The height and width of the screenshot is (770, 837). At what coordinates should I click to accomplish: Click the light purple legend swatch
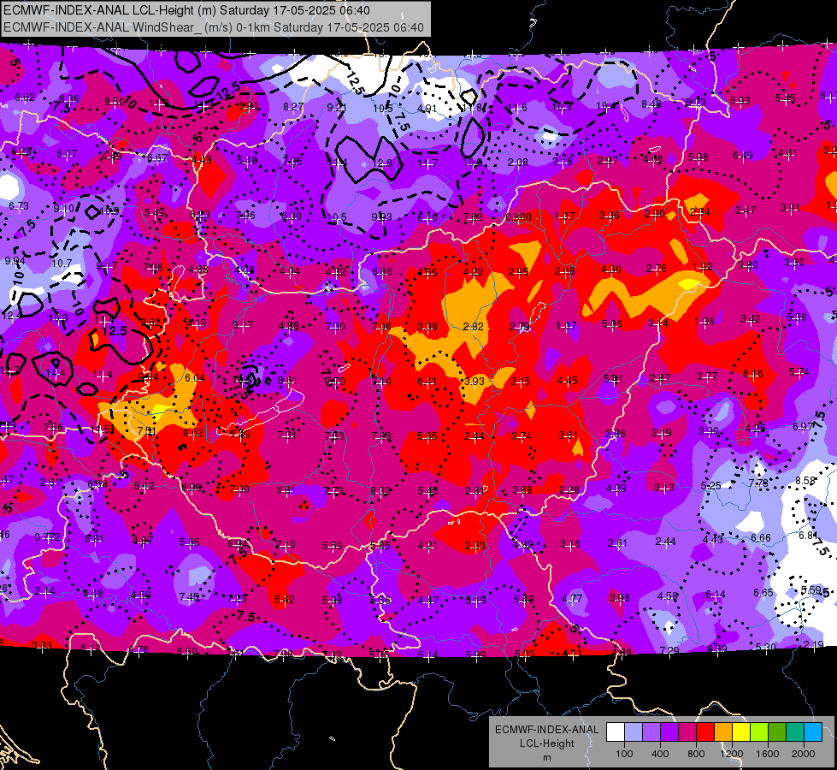click(651, 732)
